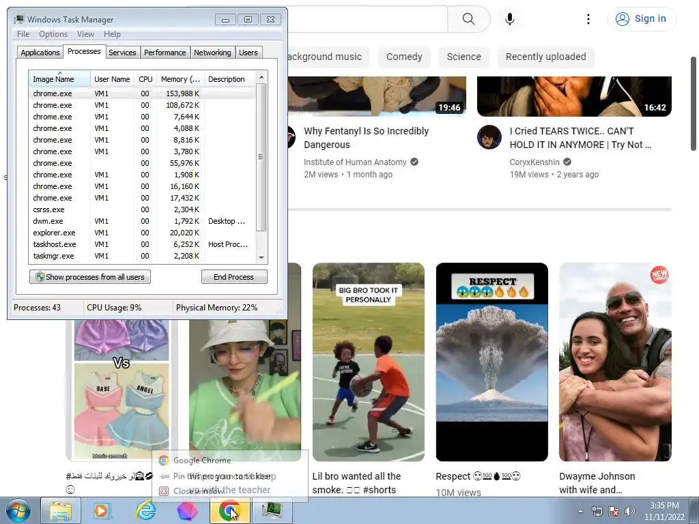Sort processes by CPU column
This screenshot has width=699, height=524.
(145, 79)
